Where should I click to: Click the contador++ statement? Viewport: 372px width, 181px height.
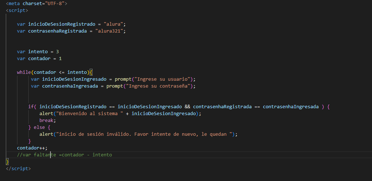point(32,148)
